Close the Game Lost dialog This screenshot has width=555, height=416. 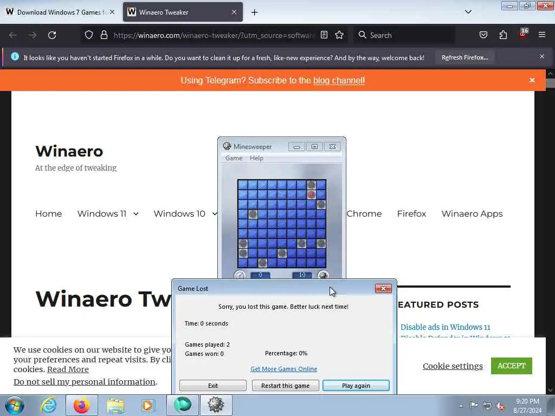tap(383, 288)
